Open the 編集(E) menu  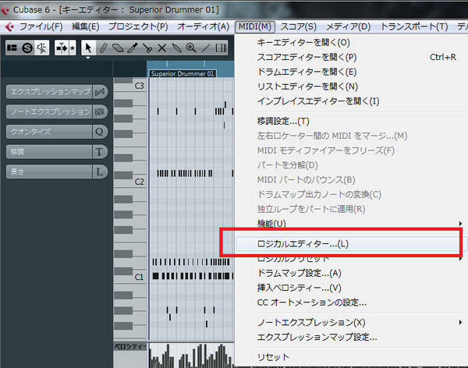85,27
